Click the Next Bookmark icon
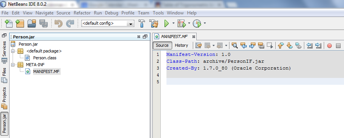The width and height of the screenshot is (344, 138). point(289,45)
